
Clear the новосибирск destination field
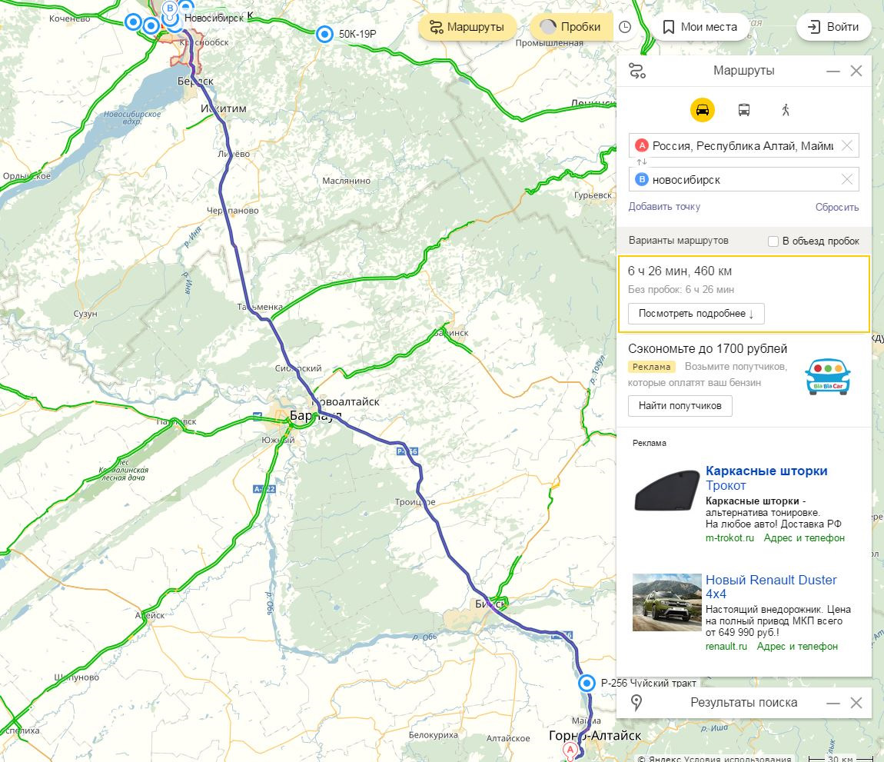point(846,179)
